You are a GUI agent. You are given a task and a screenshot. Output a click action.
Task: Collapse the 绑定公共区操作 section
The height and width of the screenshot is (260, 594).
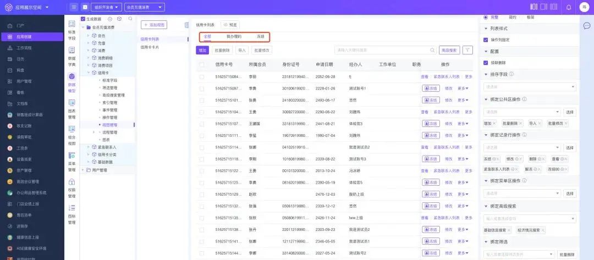(486, 99)
